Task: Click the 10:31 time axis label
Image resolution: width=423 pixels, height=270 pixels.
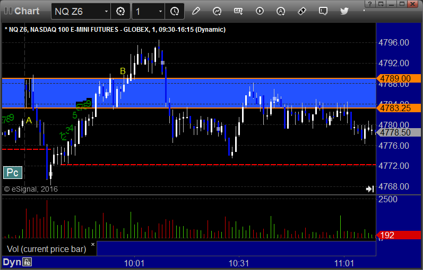Action: [x=239, y=263]
